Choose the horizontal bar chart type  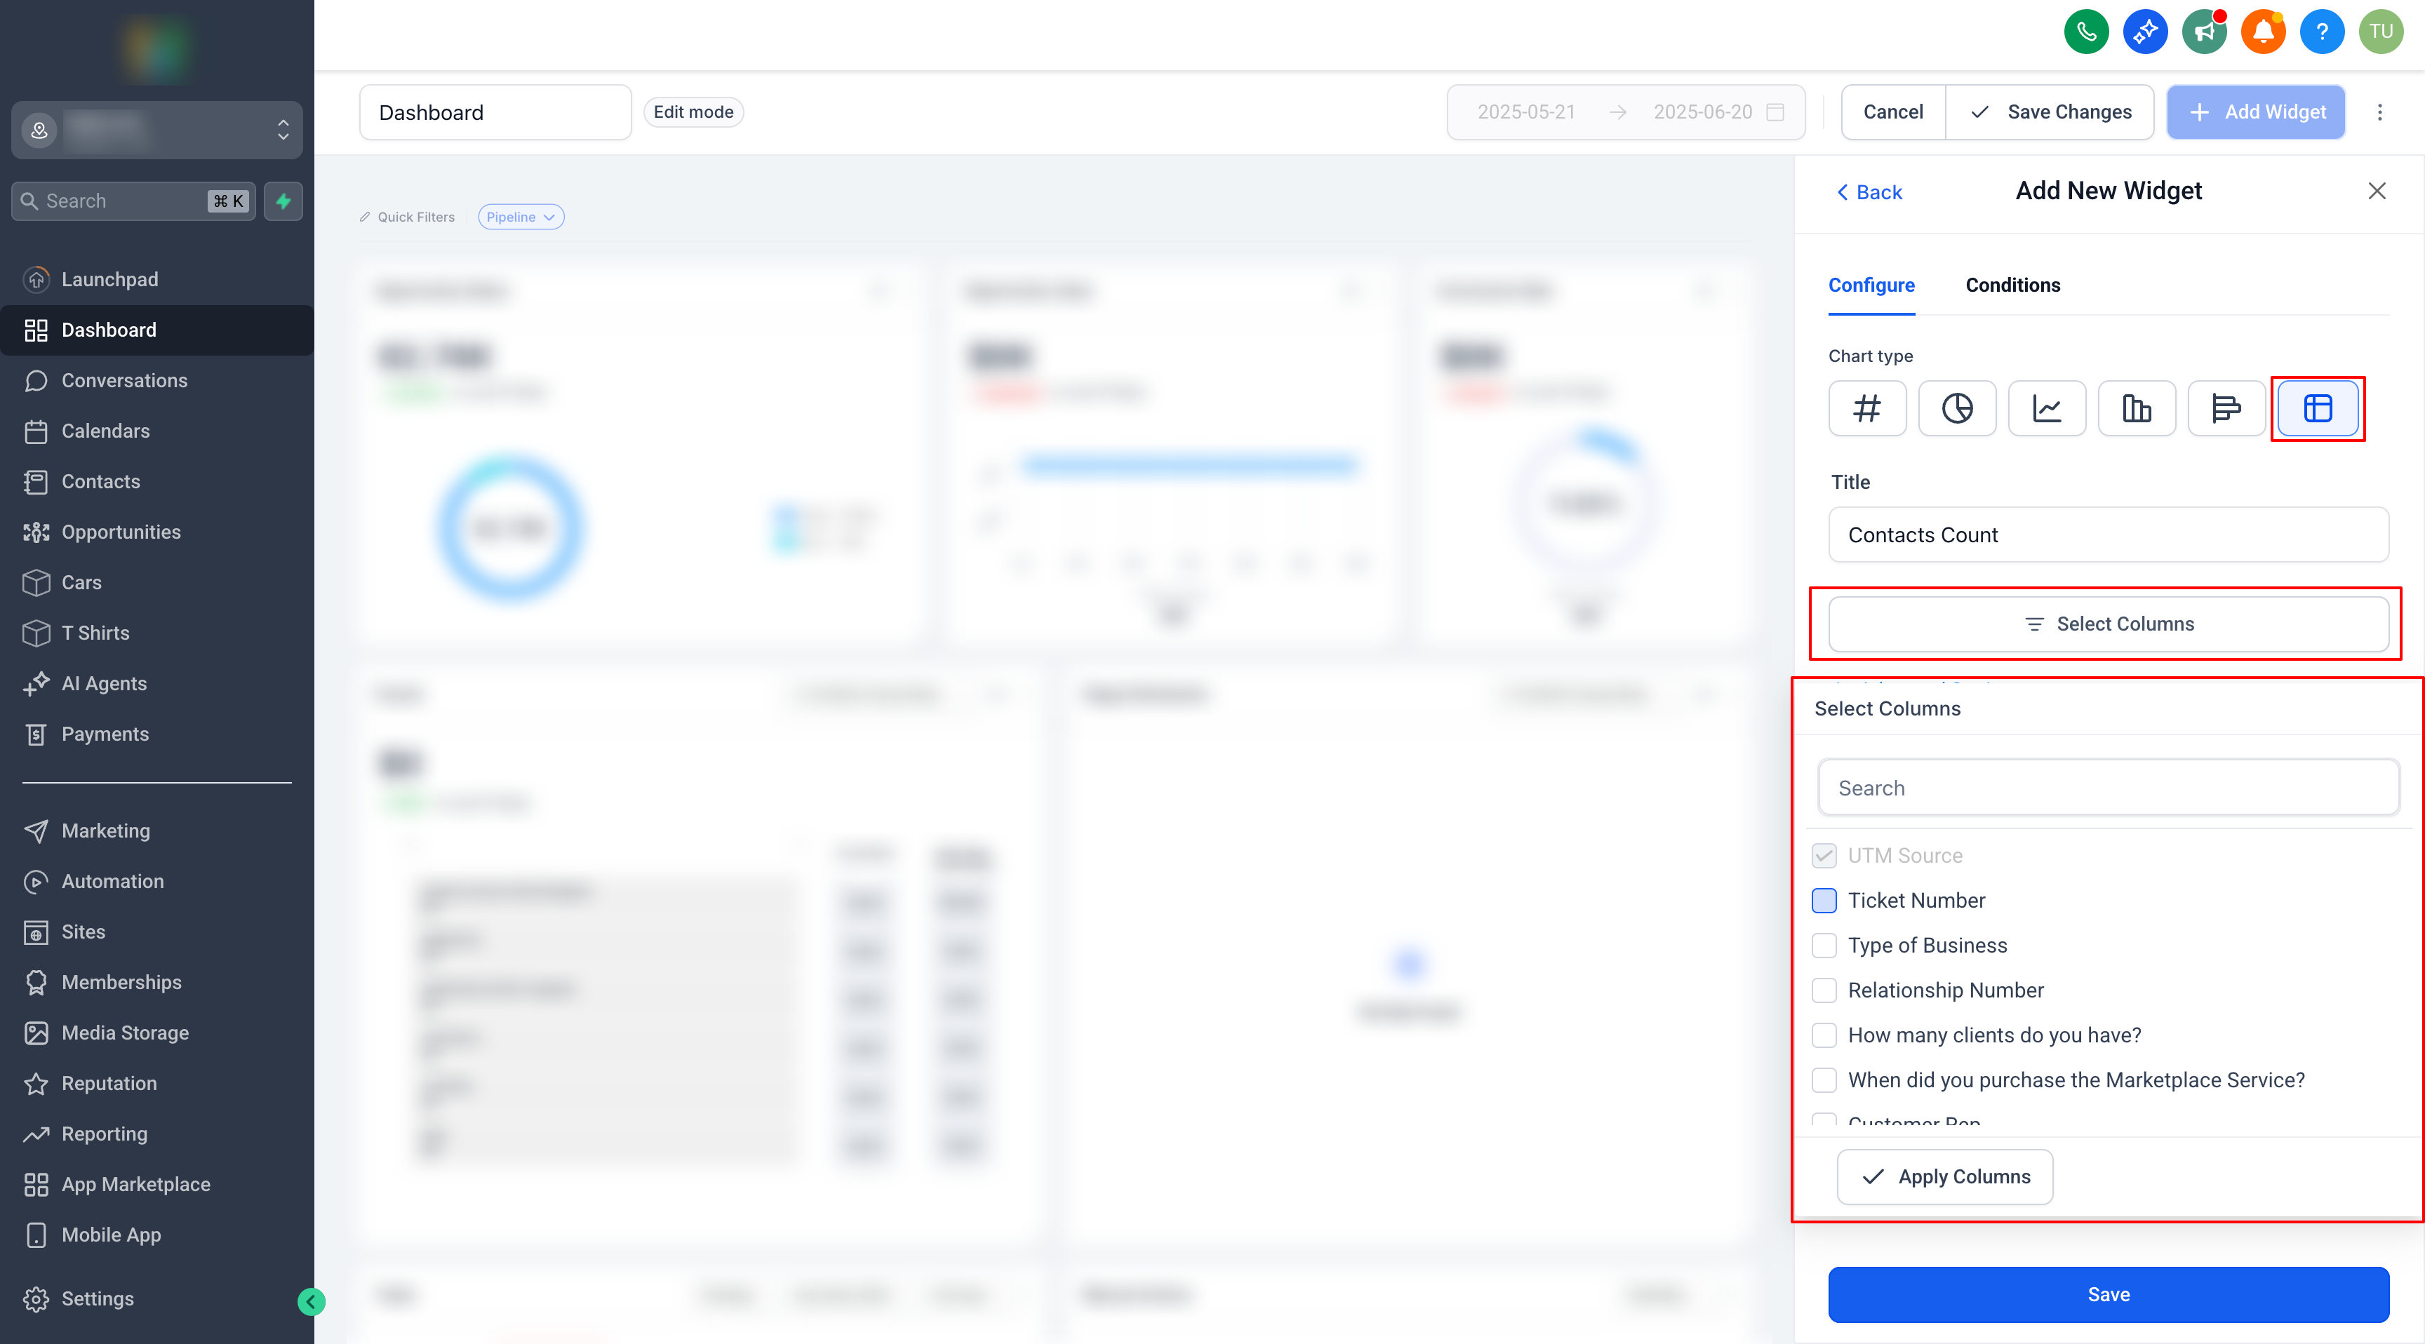pos(2226,408)
